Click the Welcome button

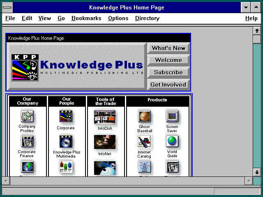tap(168, 60)
